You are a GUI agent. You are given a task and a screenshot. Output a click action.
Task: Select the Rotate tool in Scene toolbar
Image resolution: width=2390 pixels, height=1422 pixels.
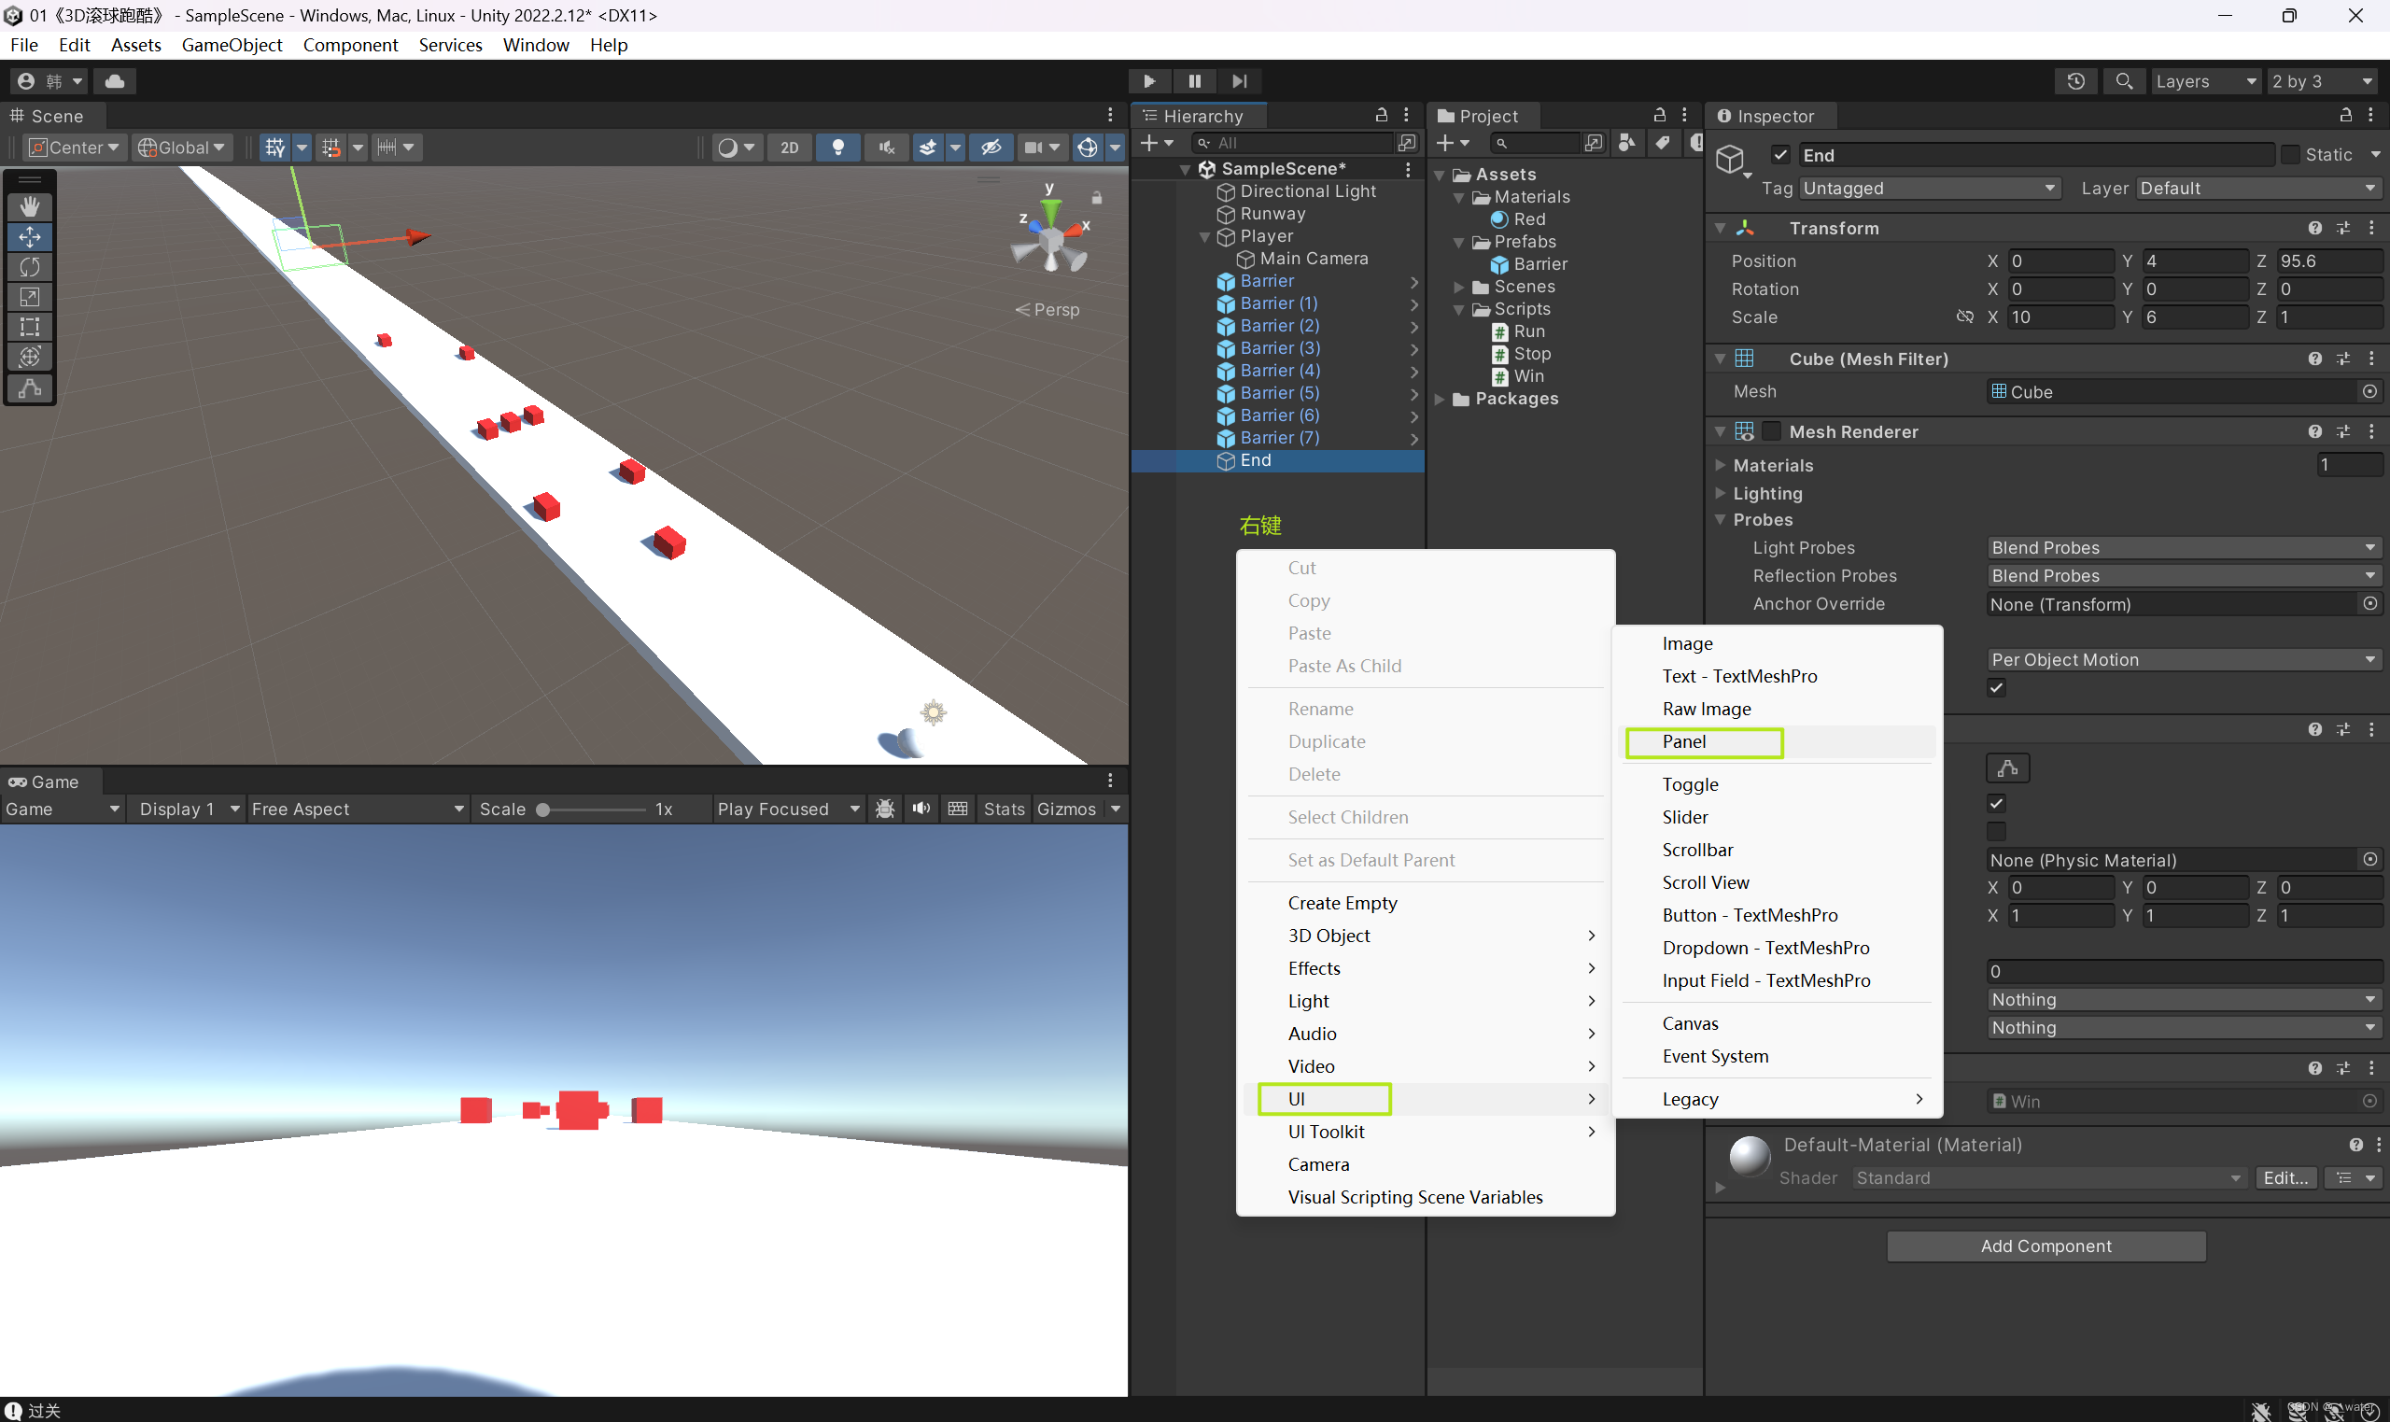[x=30, y=266]
